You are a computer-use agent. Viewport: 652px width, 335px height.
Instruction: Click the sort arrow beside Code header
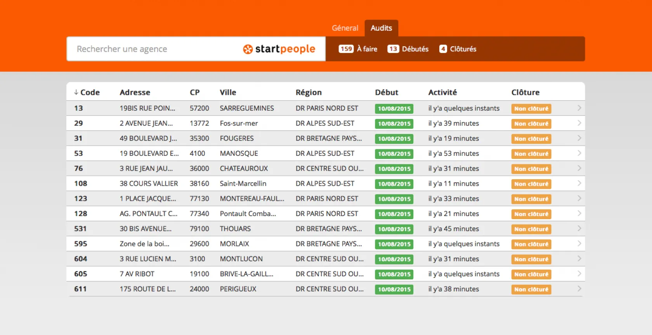(x=76, y=92)
